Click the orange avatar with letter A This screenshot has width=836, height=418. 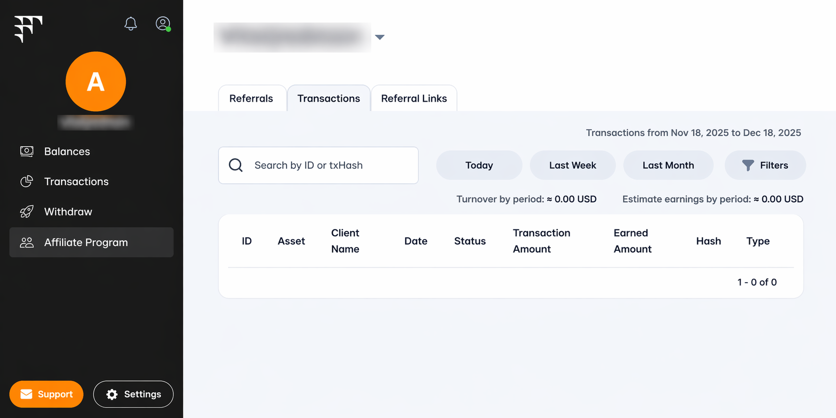pyautogui.click(x=96, y=82)
